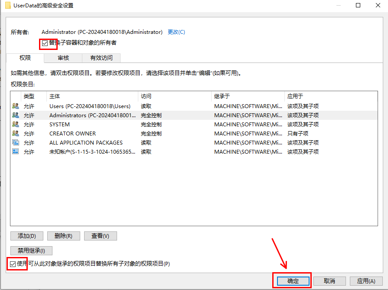The width and height of the screenshot is (388, 290).
Task: Click 读取 in the Users row
Action: pos(146,106)
